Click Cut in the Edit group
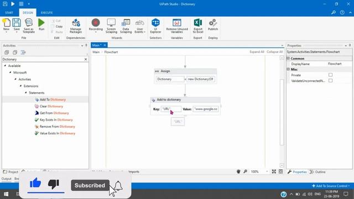 (56, 21)
